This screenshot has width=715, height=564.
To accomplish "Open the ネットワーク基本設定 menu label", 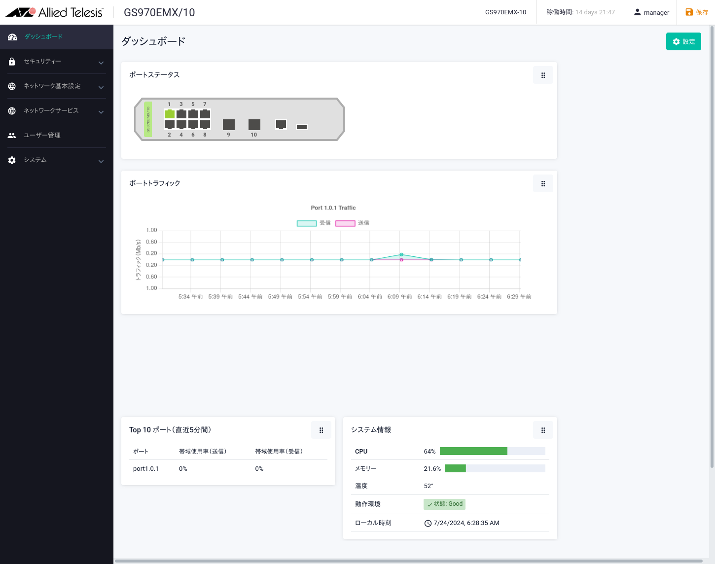I will coord(52,86).
